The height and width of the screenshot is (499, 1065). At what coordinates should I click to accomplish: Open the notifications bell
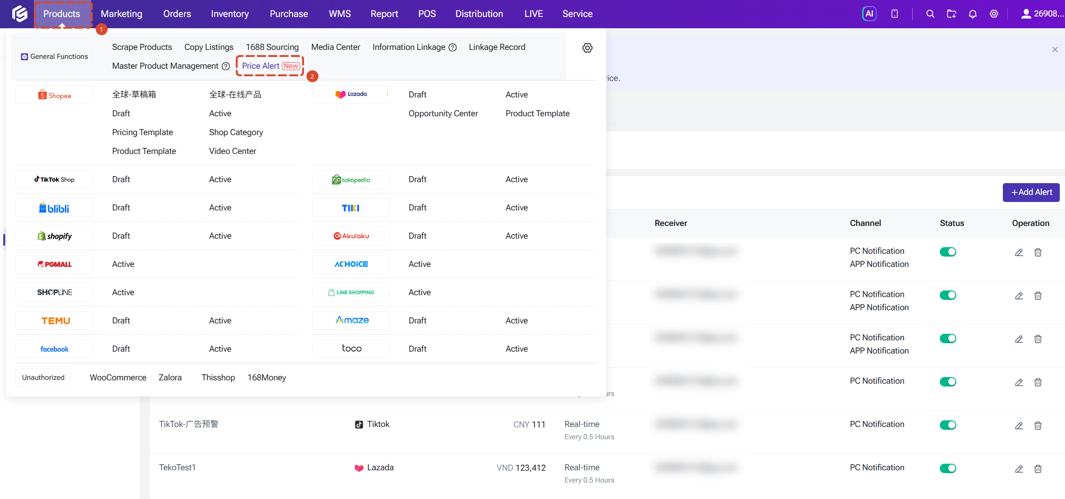(x=973, y=14)
